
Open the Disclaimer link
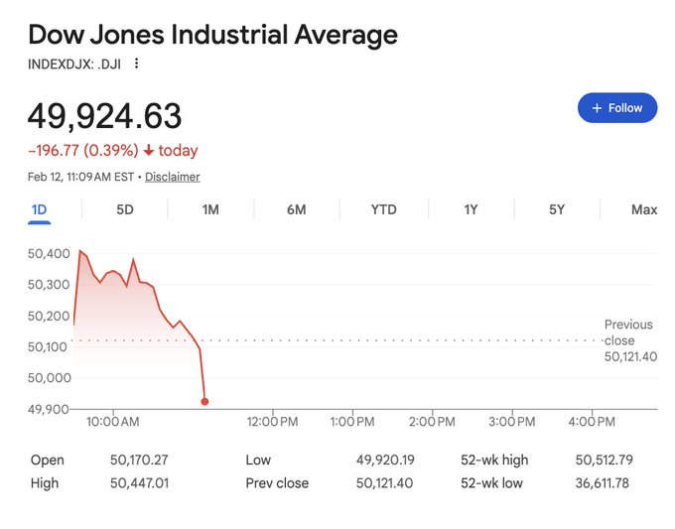point(173,177)
